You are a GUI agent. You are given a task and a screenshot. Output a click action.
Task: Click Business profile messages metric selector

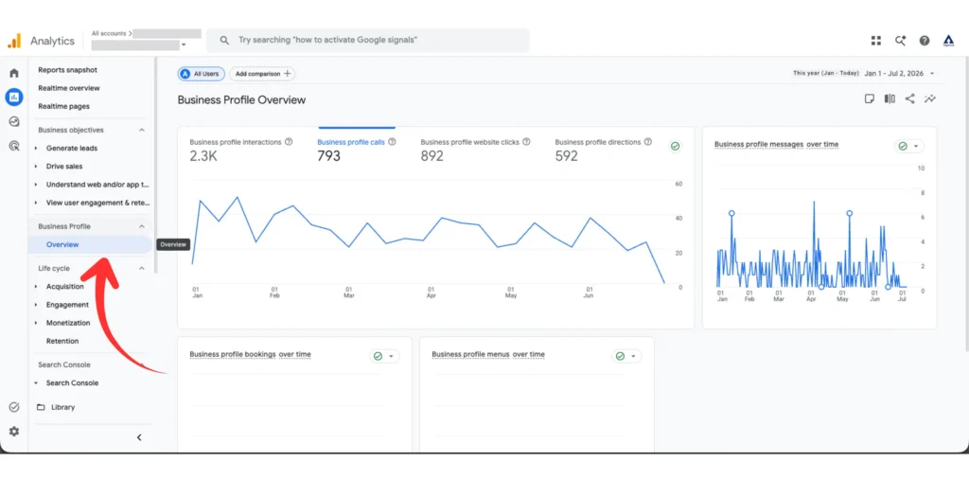pyautogui.click(x=759, y=144)
